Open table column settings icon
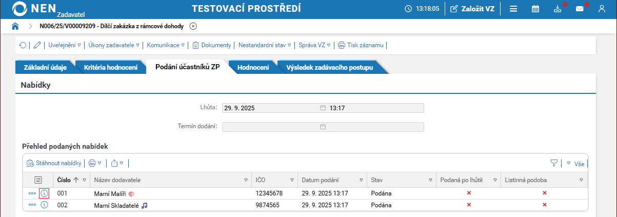Screen dimensions: 617x217 click(38, 180)
